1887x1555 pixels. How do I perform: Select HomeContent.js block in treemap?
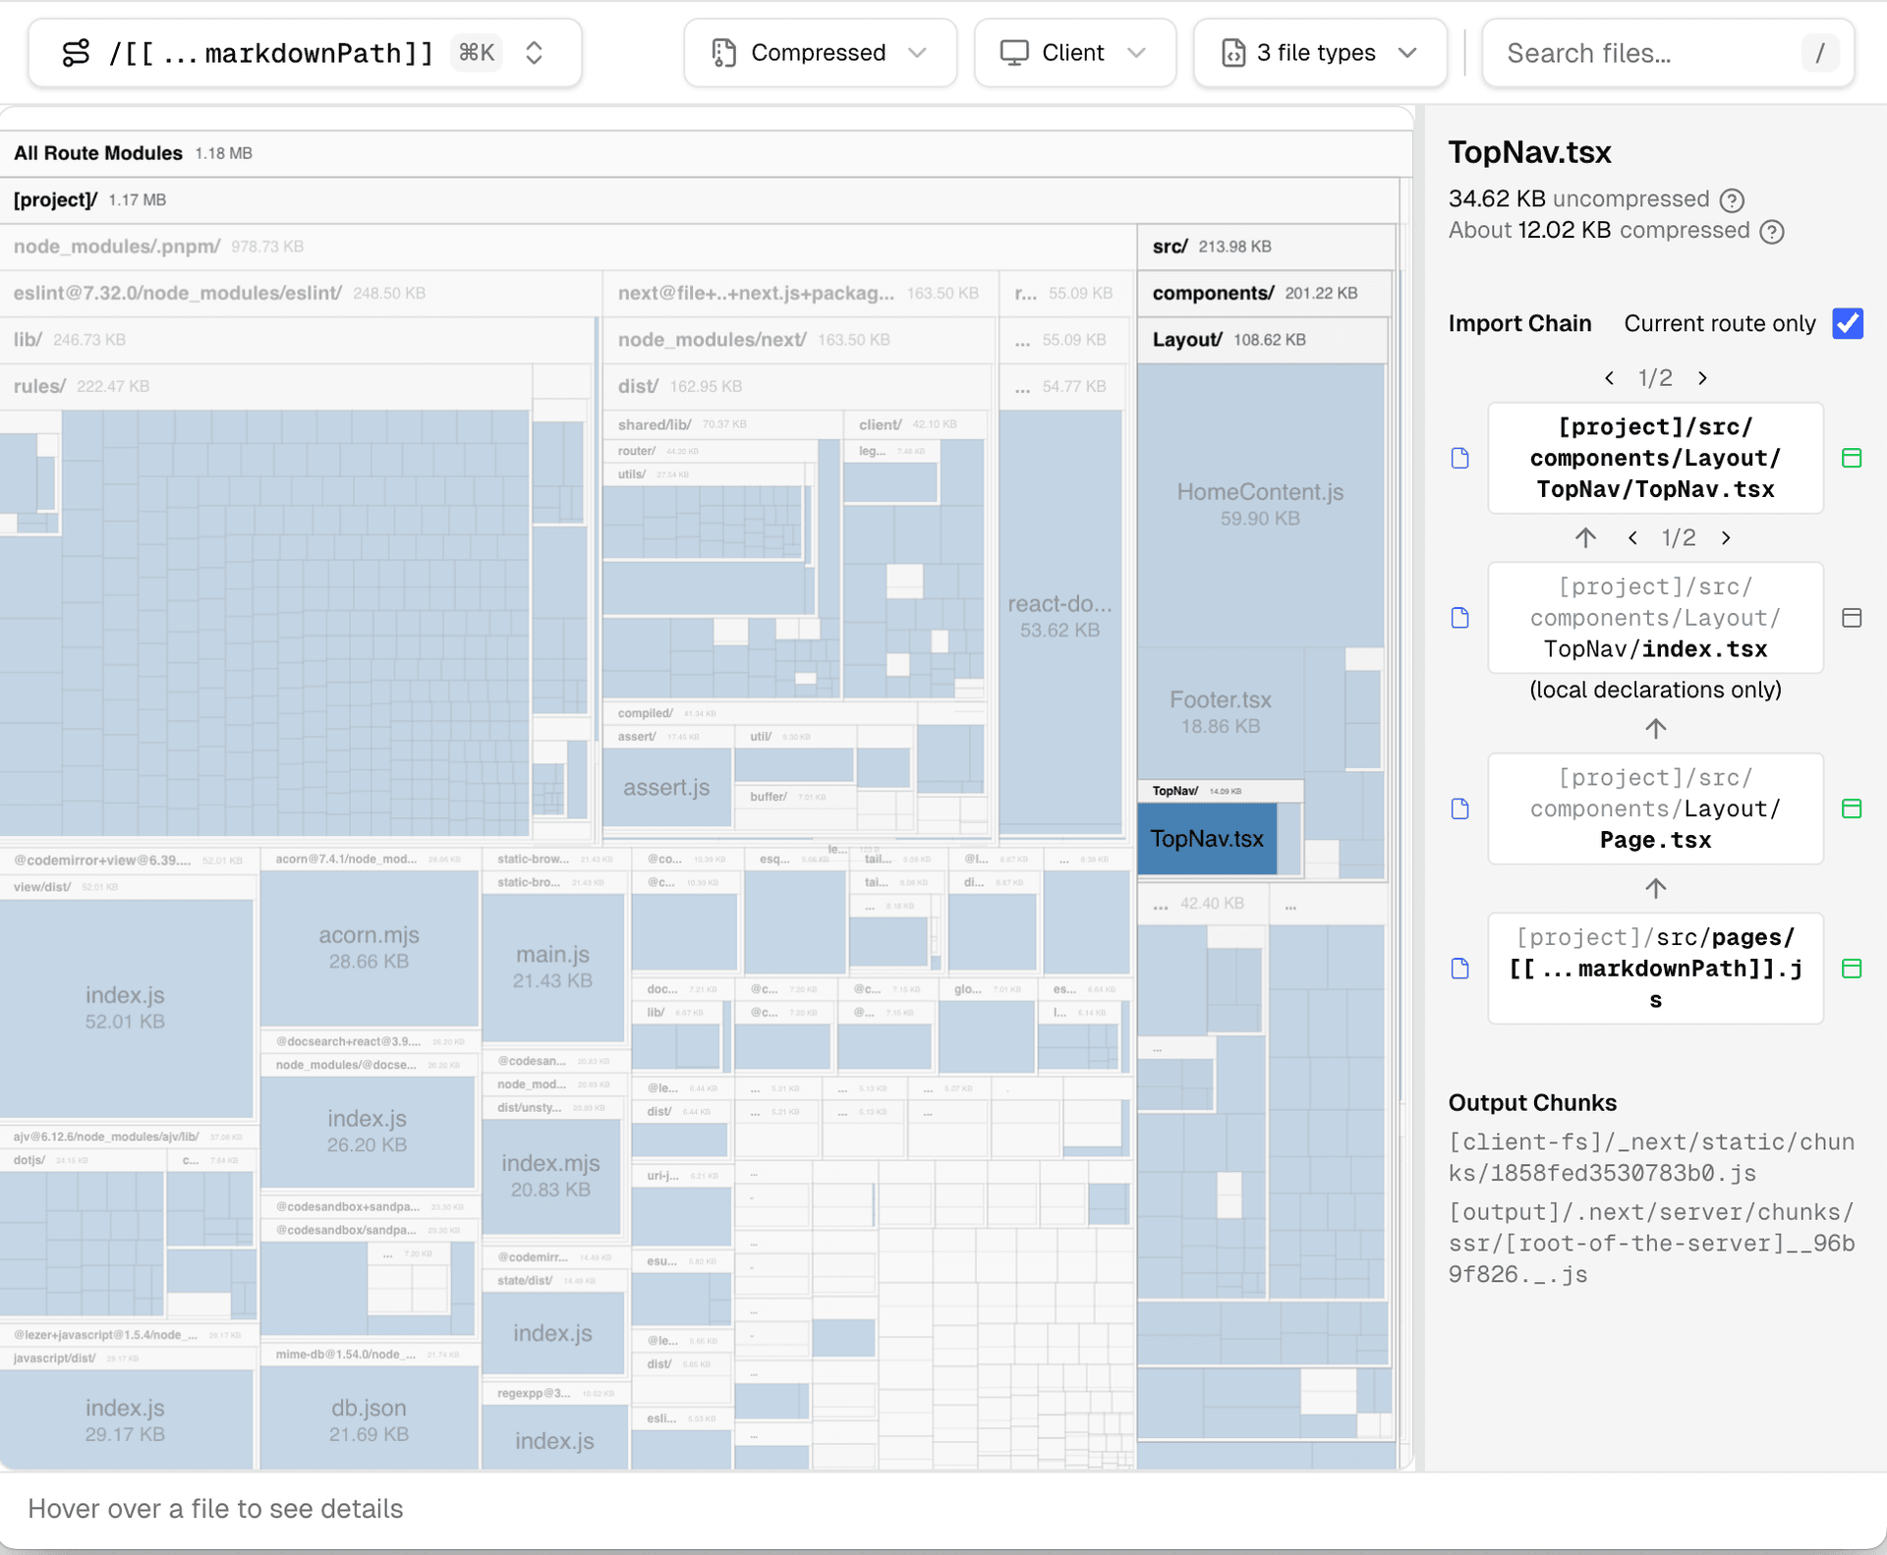[1260, 503]
